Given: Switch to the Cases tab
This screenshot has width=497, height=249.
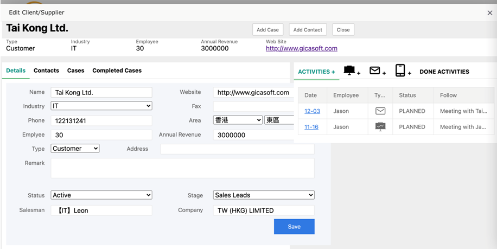Looking at the screenshot, I should (75, 71).
